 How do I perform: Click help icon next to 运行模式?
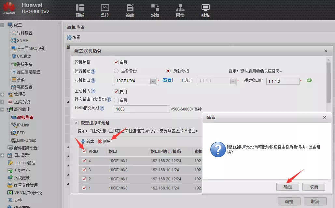93,71
